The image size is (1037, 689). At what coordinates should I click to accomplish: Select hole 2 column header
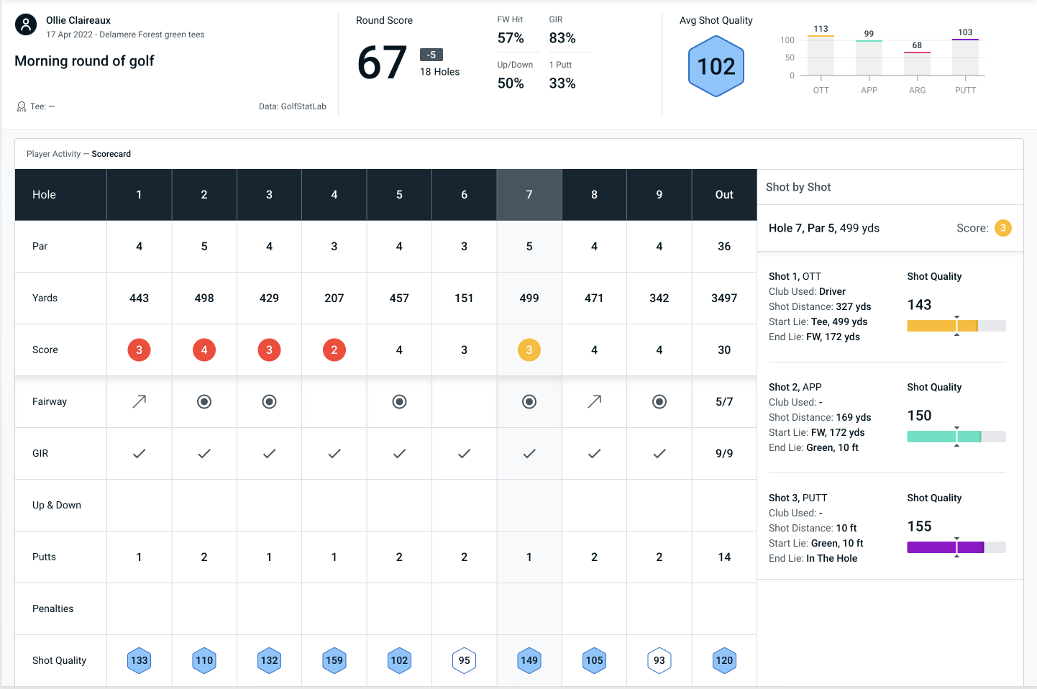click(204, 194)
